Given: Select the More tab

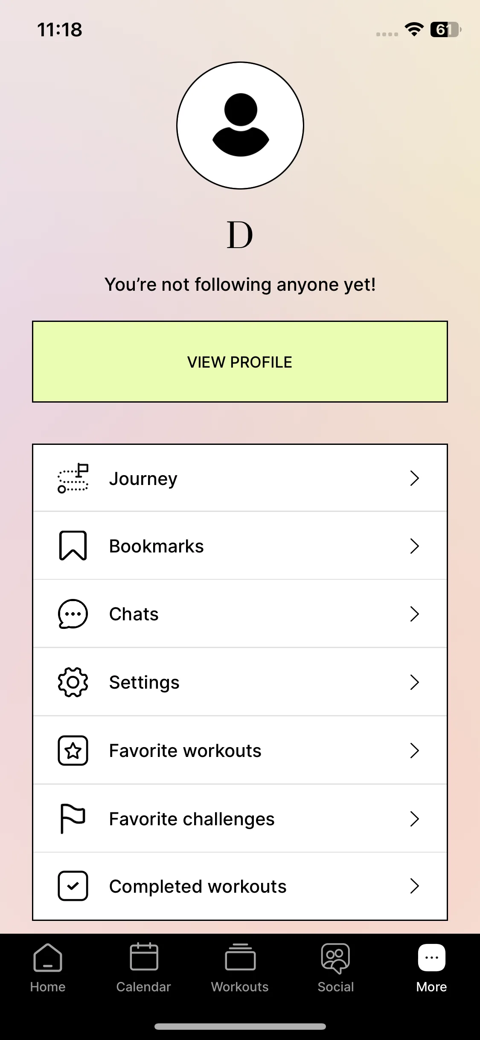Looking at the screenshot, I should (x=431, y=968).
